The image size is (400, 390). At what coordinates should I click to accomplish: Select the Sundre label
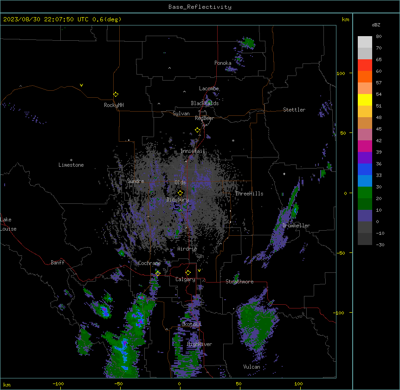[135, 181]
